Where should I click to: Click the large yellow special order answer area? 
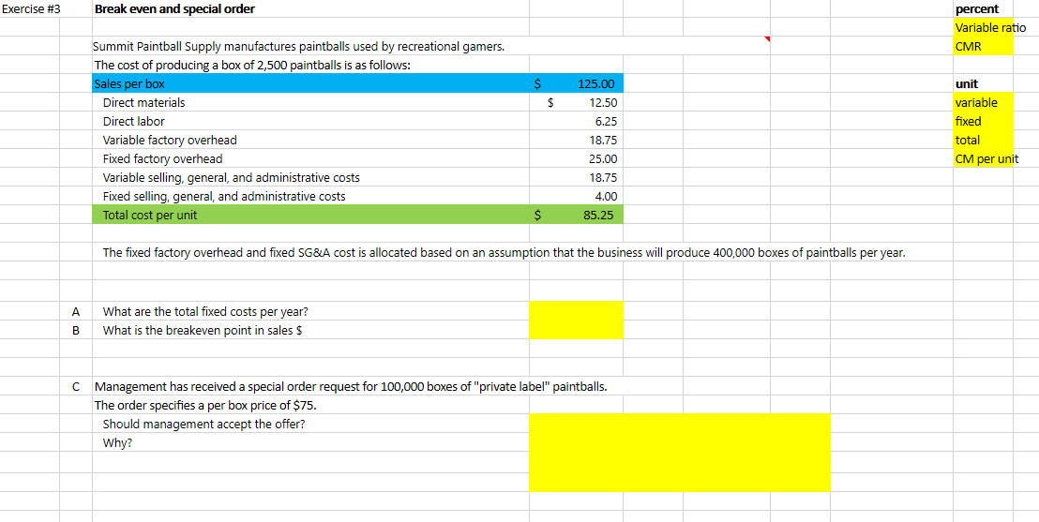tap(679, 453)
